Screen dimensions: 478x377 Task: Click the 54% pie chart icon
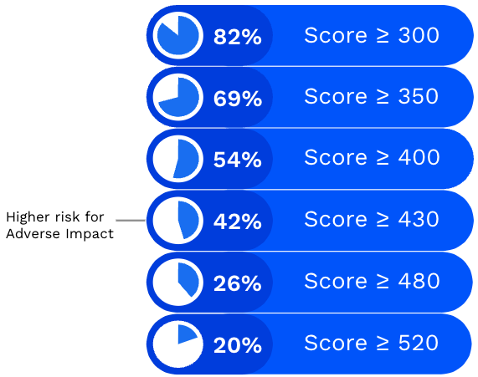(178, 159)
